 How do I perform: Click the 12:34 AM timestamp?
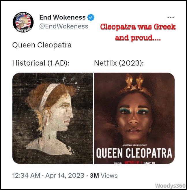(26, 176)
